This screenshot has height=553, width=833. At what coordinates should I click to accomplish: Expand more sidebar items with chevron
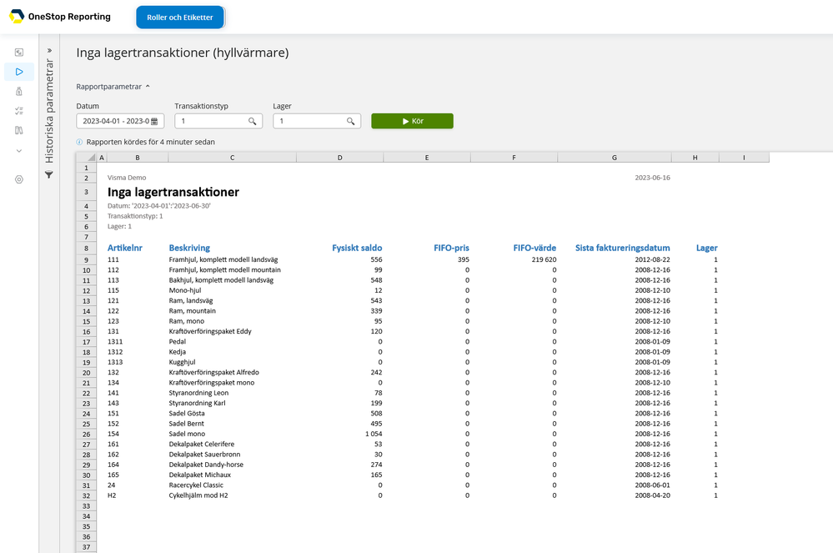click(x=18, y=151)
